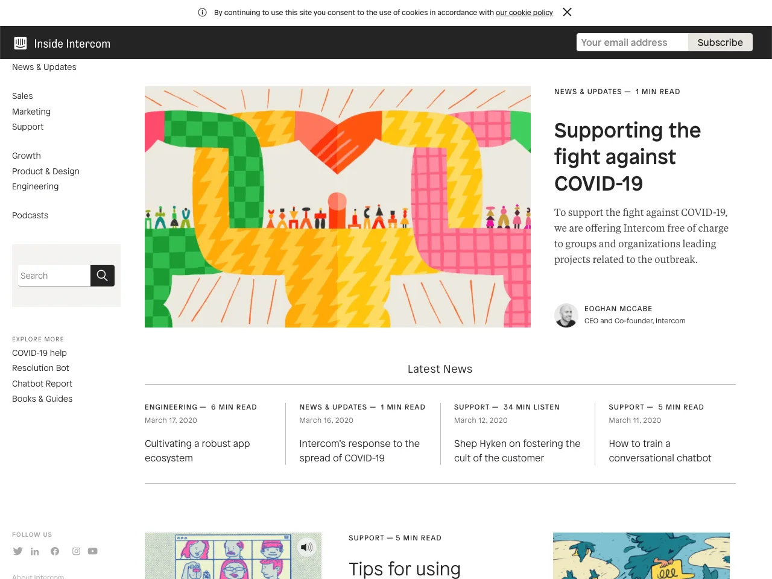The image size is (772, 579).
Task: Open How to train a conversational chatbot
Action: (660, 451)
